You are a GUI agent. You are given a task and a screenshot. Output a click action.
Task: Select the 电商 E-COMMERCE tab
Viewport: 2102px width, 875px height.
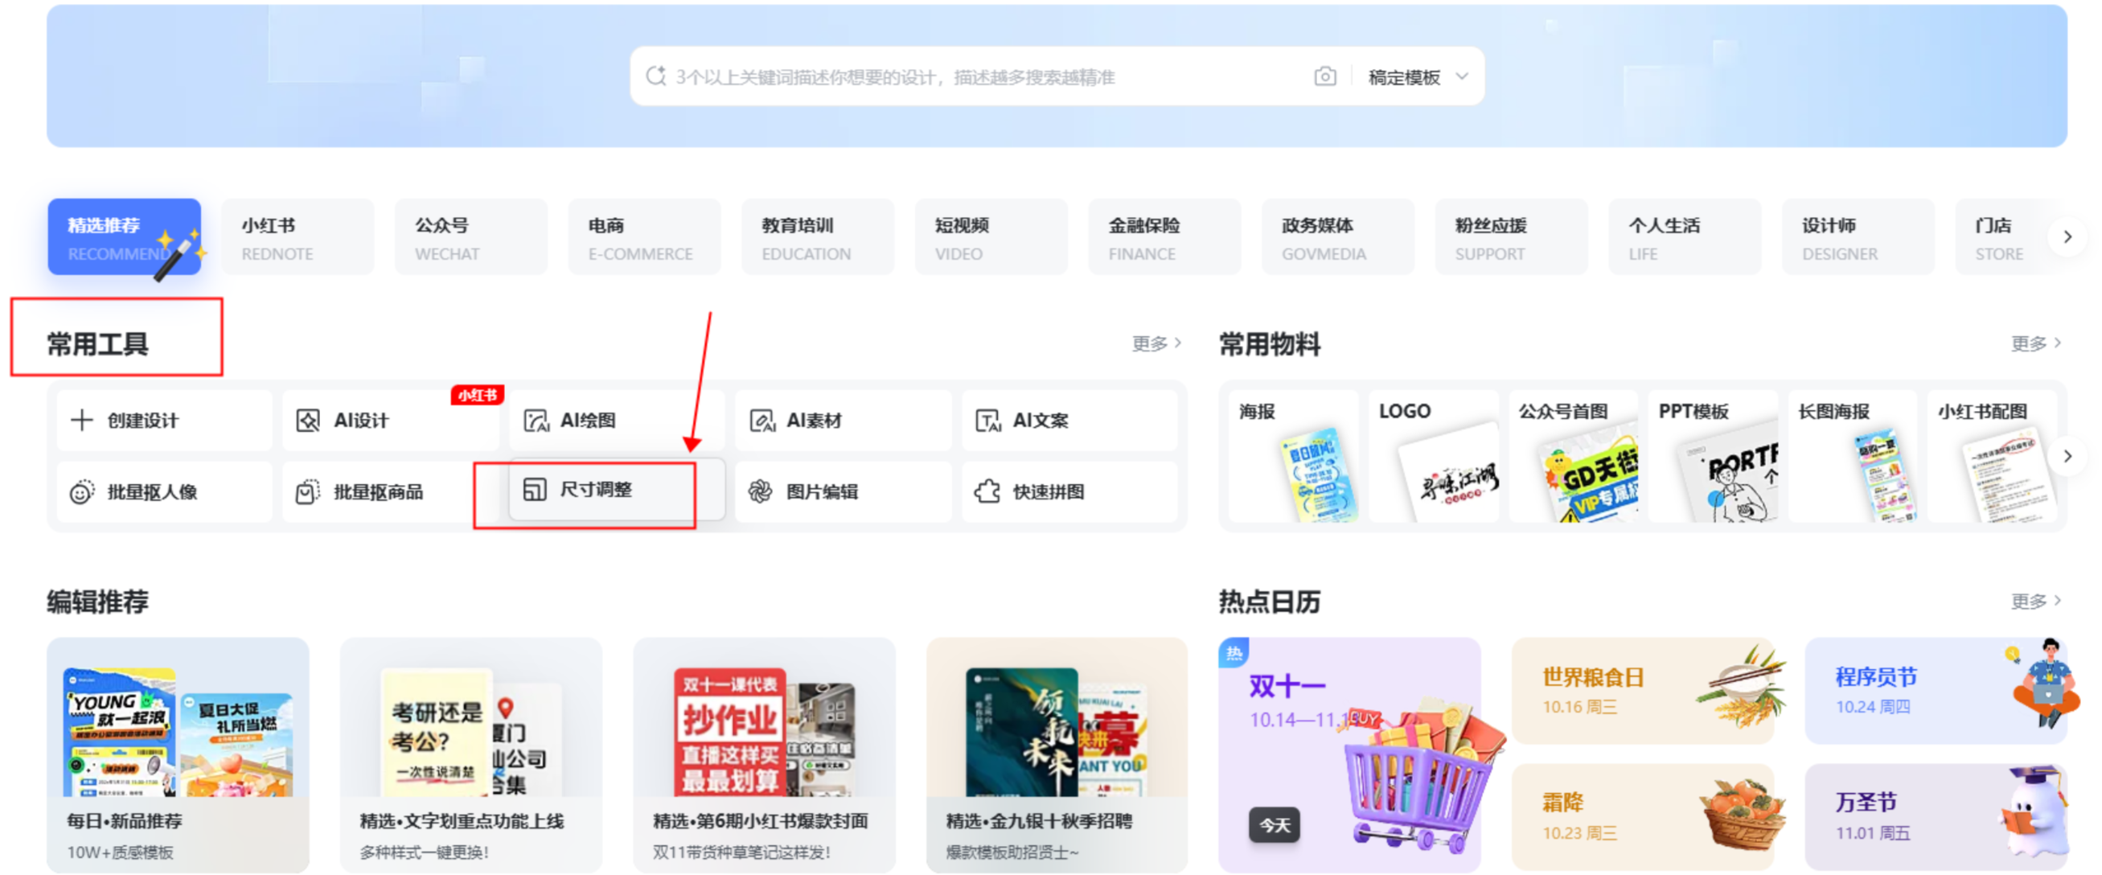[x=644, y=237]
